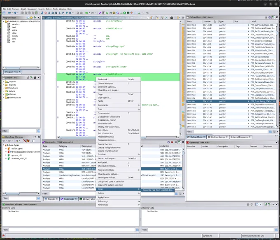Click the folder icon in Program Trees header
Screen dimensions: 280x240
31,18
